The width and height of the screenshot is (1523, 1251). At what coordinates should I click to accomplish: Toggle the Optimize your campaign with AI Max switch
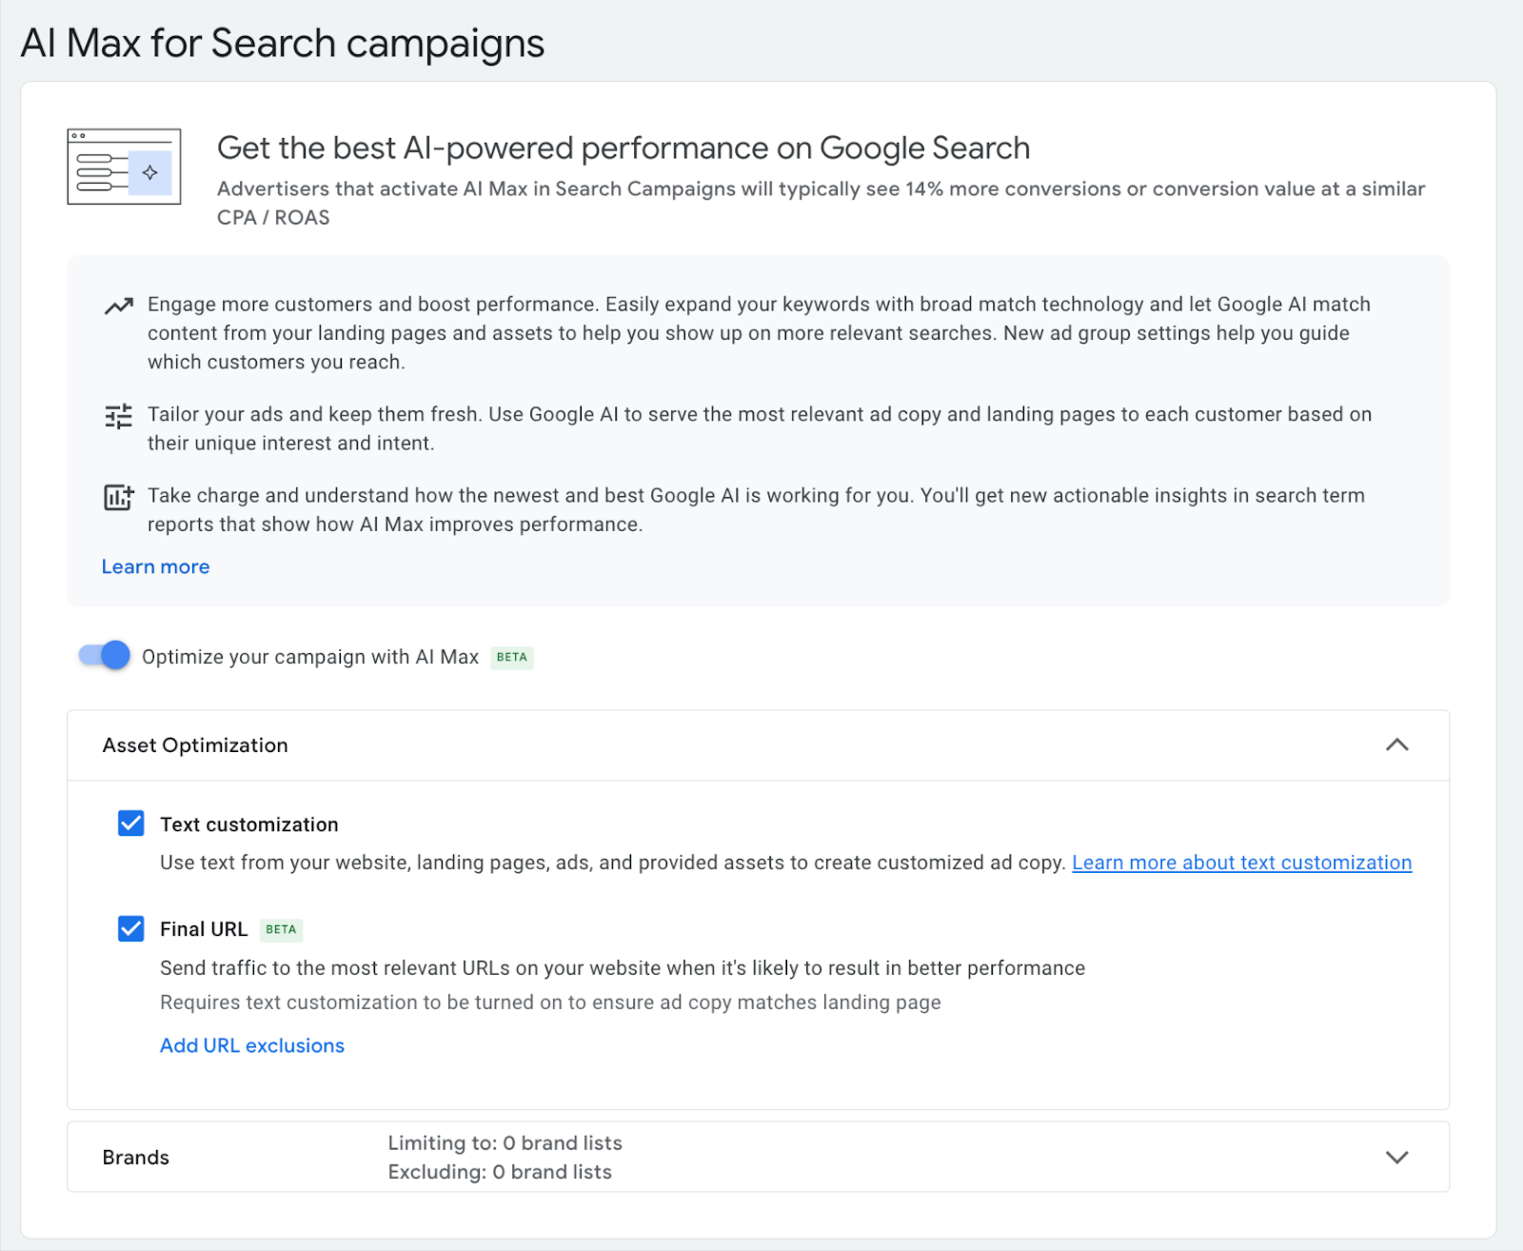coord(105,655)
